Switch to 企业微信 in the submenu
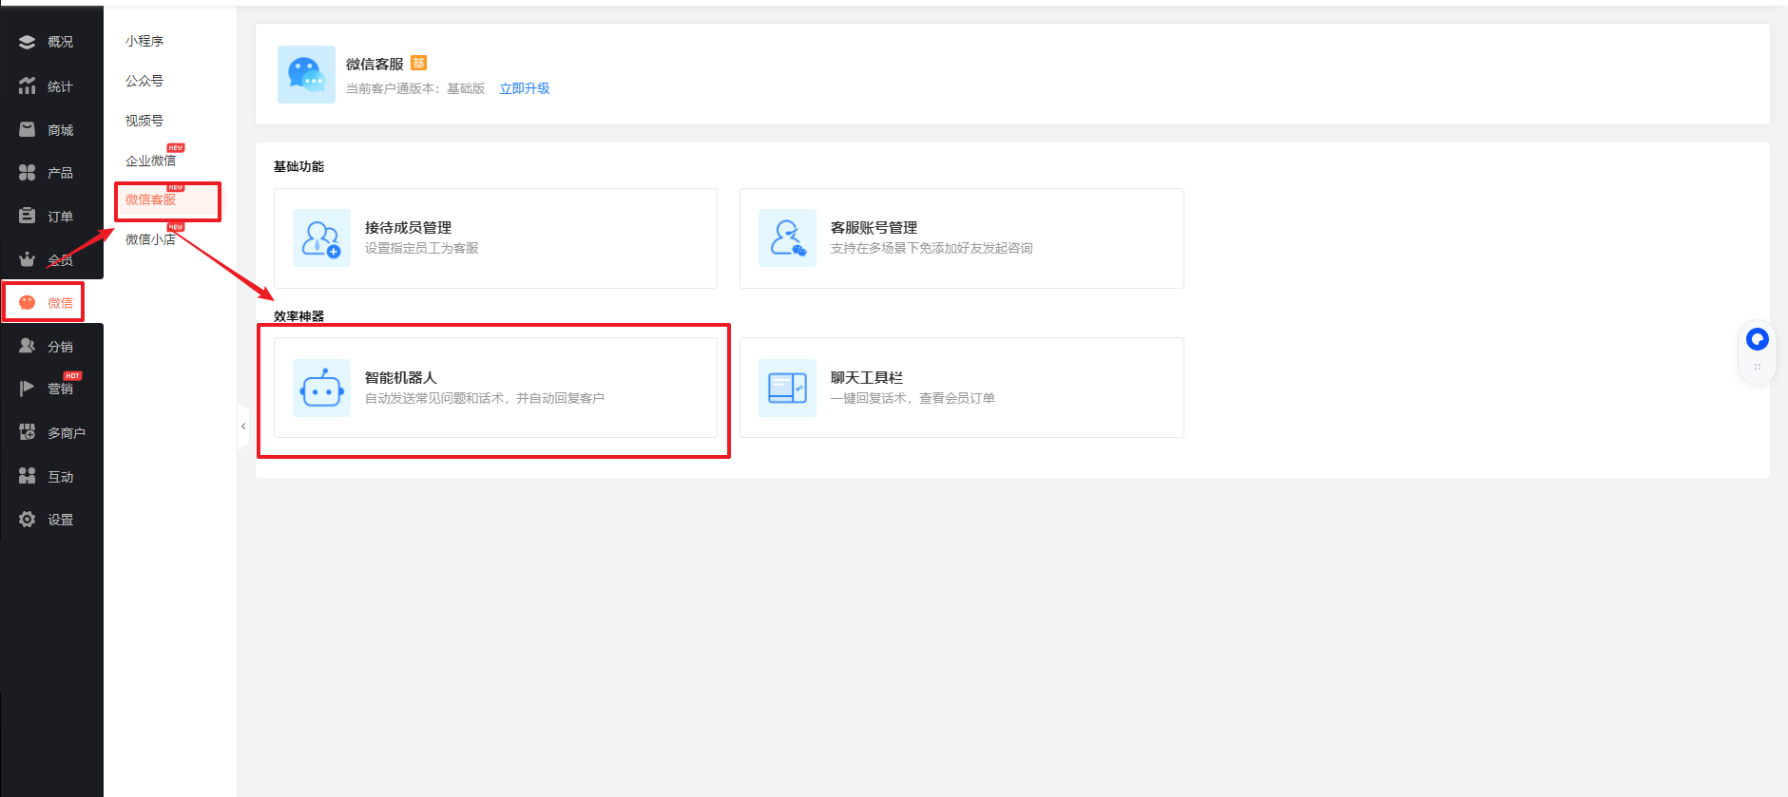This screenshot has height=797, width=1788. tap(150, 161)
